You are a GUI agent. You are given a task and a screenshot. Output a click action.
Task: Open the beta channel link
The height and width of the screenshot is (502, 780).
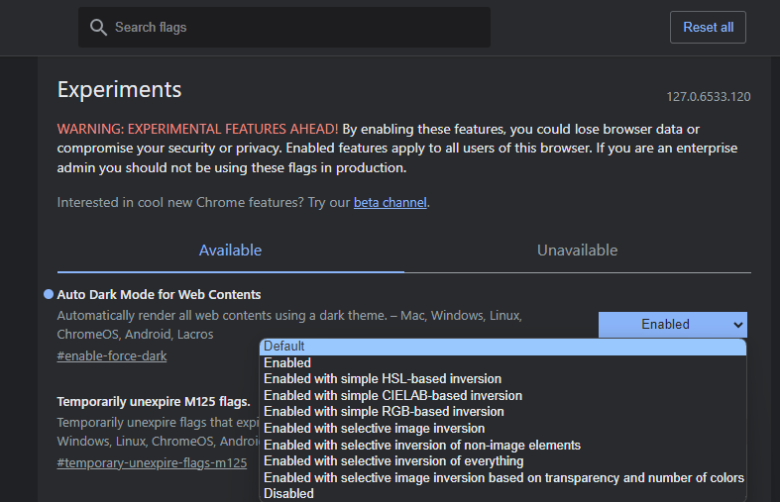pyautogui.click(x=390, y=202)
